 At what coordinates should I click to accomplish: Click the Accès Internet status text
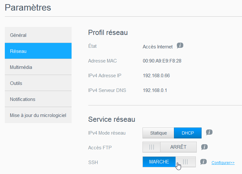pyautogui.click(x=158, y=47)
